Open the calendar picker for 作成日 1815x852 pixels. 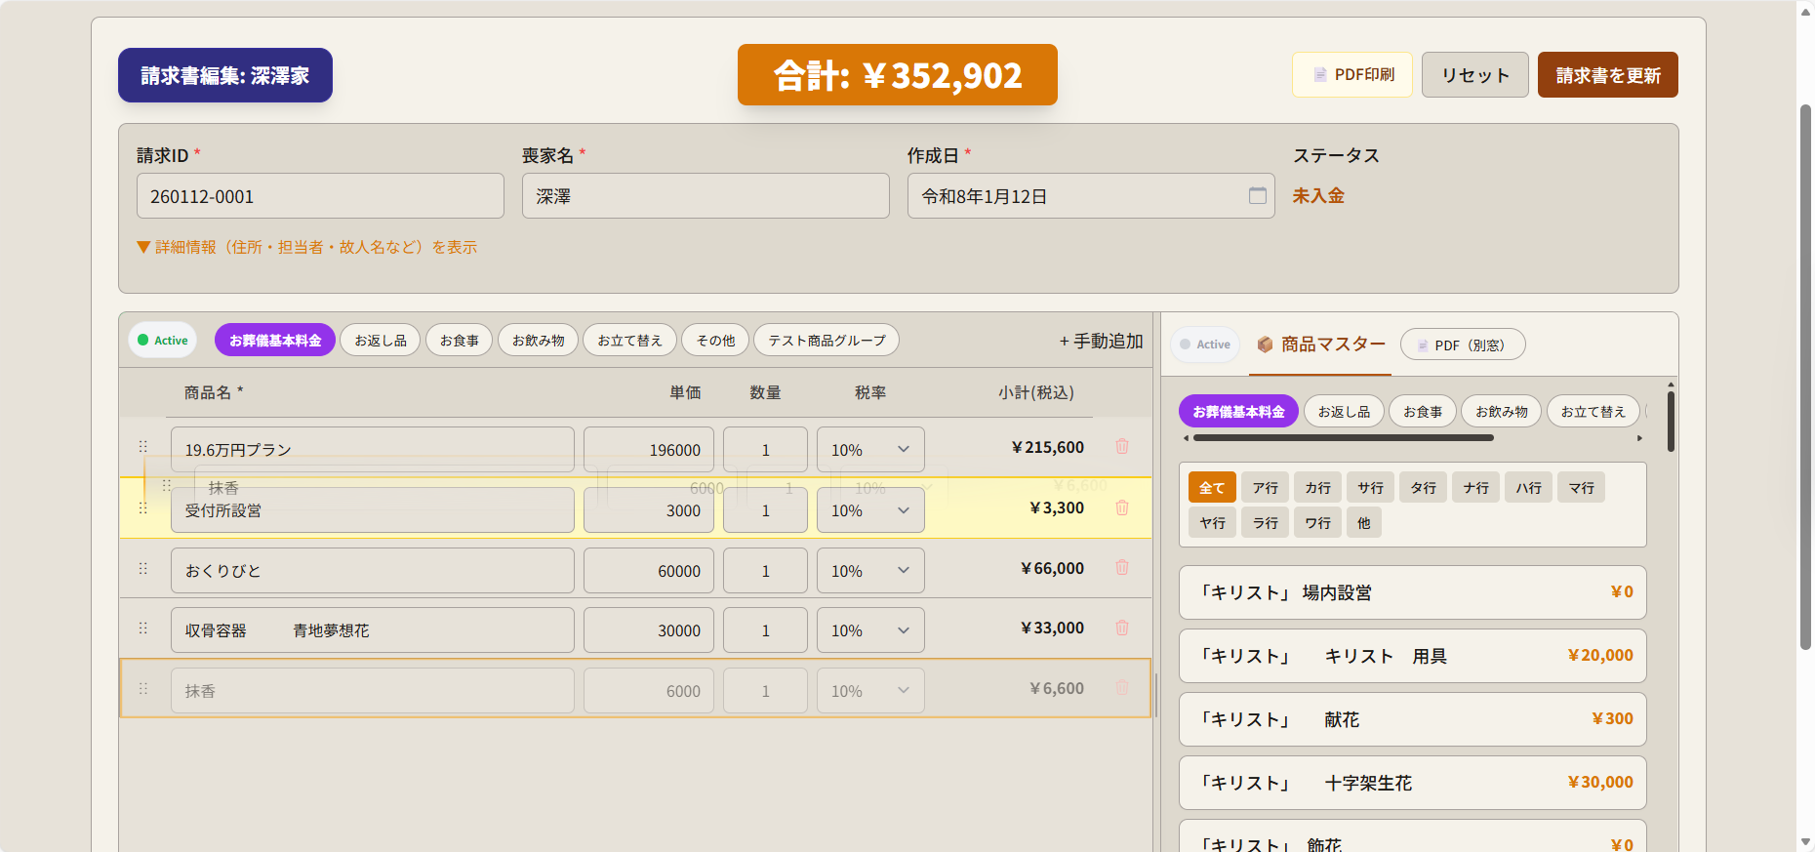click(1257, 196)
